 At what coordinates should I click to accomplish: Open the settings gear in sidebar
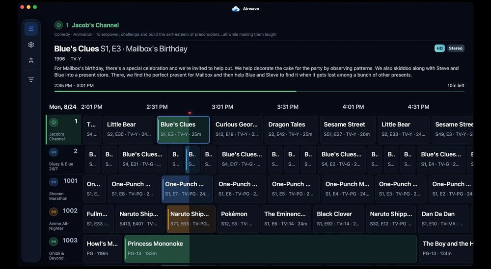coord(31,45)
